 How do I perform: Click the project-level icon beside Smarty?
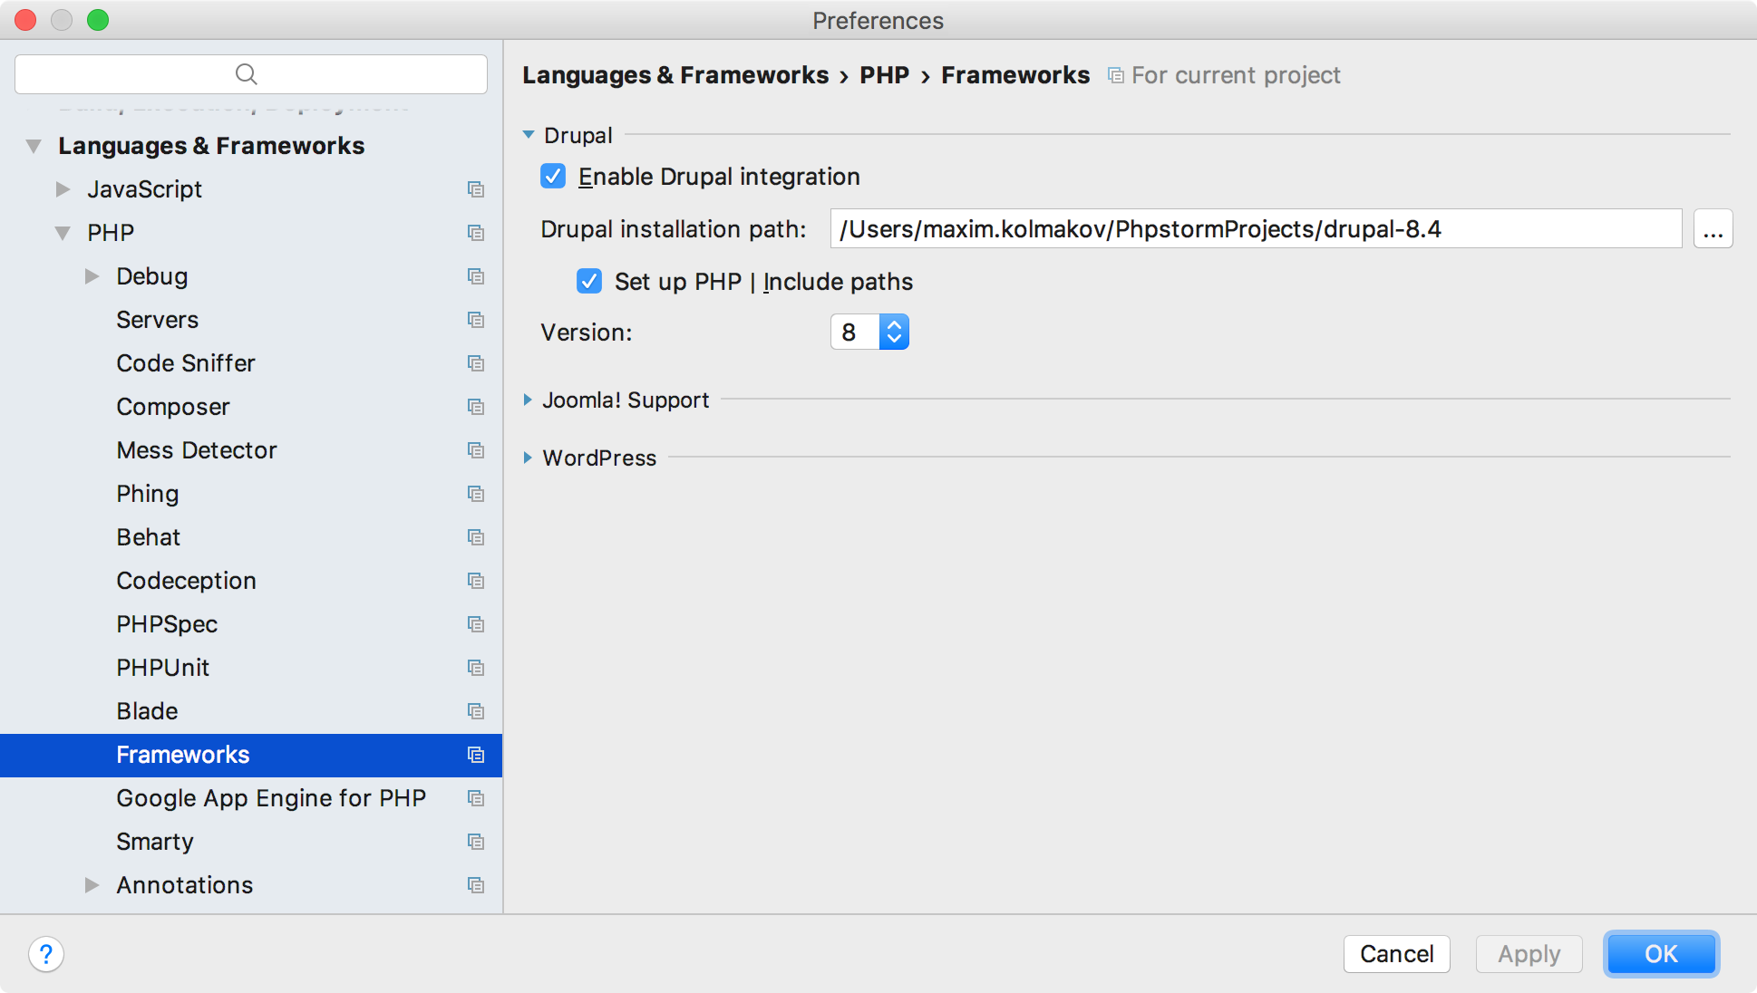pos(475,842)
